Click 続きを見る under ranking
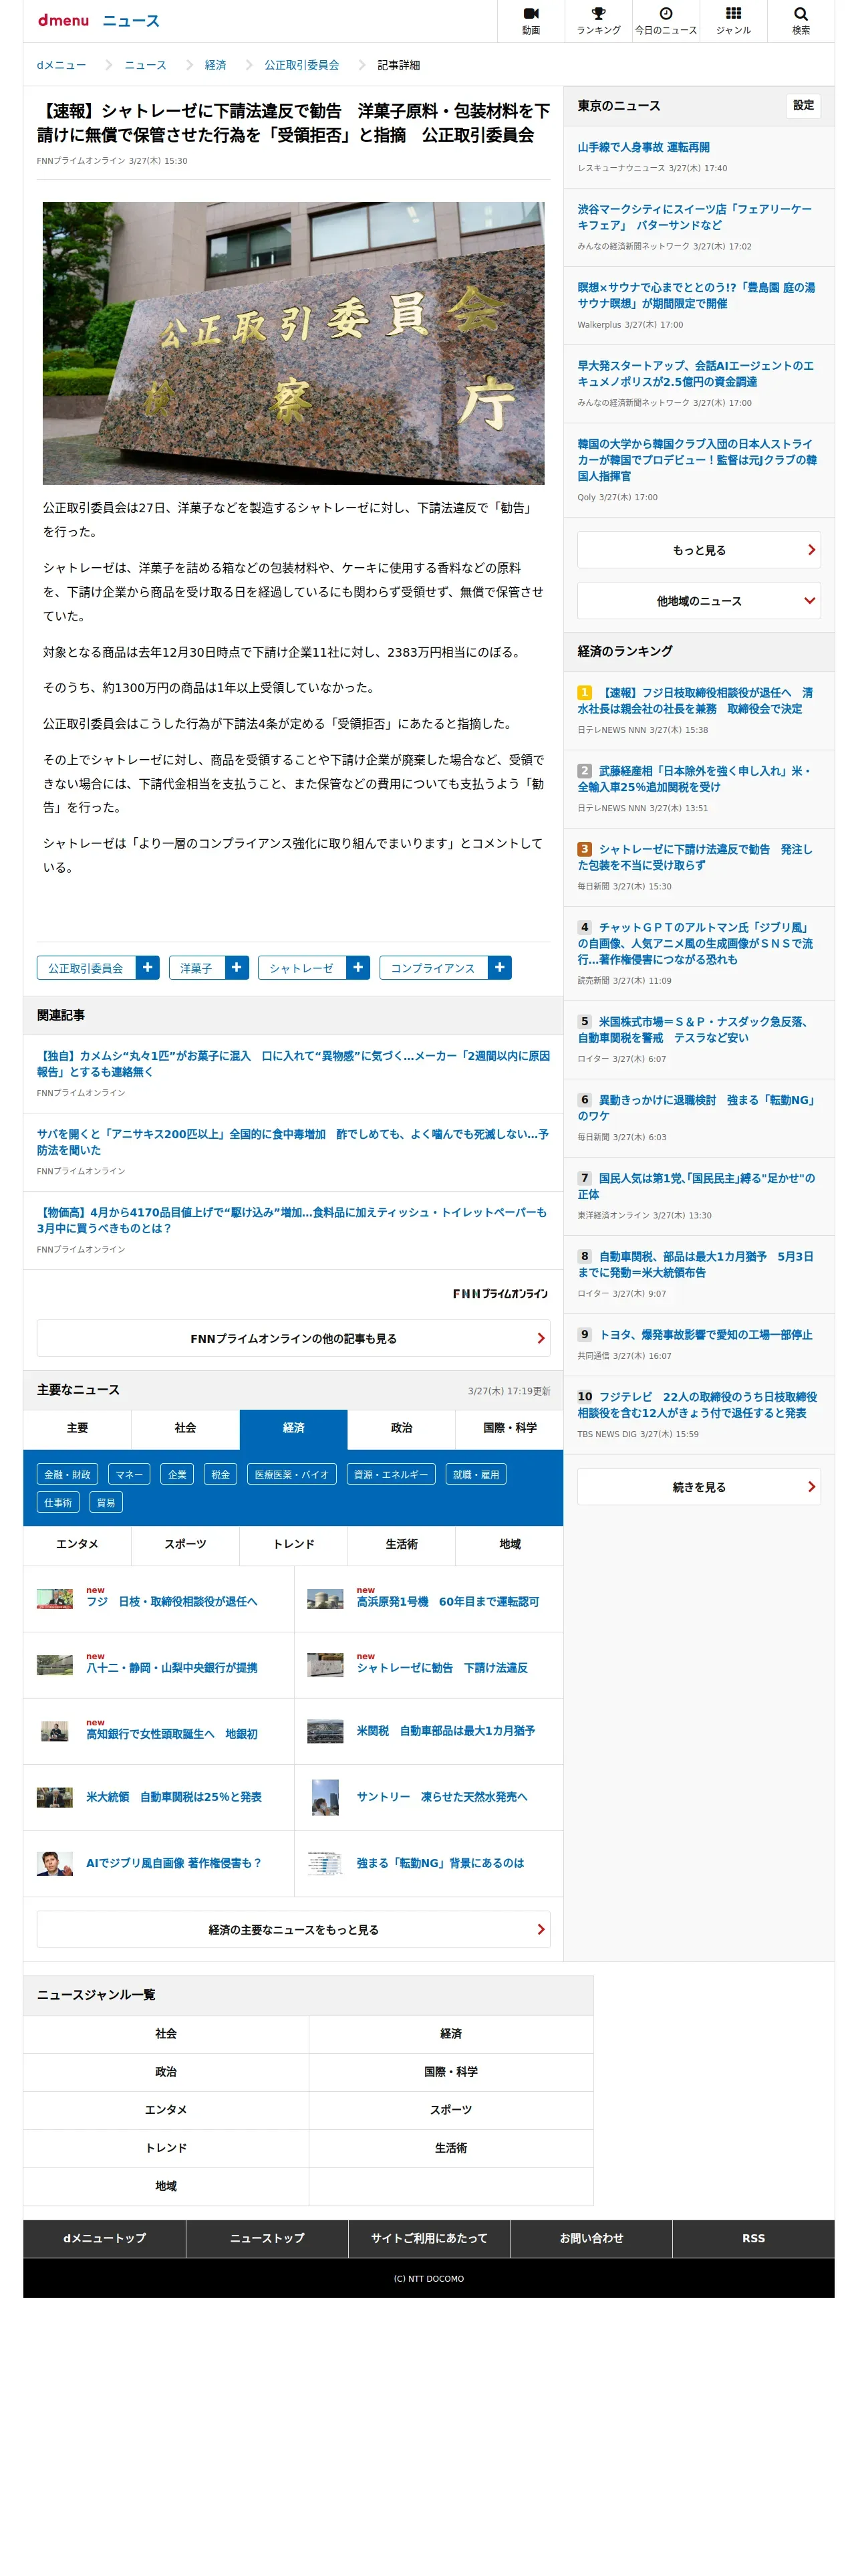 698,1487
